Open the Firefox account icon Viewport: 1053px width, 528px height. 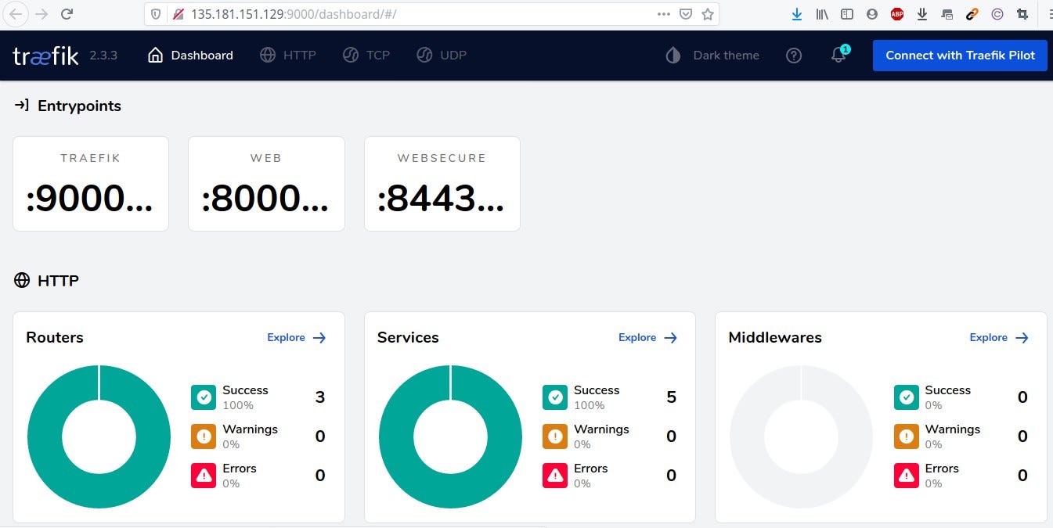pos(872,14)
